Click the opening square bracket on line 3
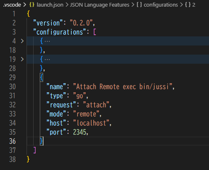The height and width of the screenshot is (170, 209). pyautogui.click(x=95, y=32)
